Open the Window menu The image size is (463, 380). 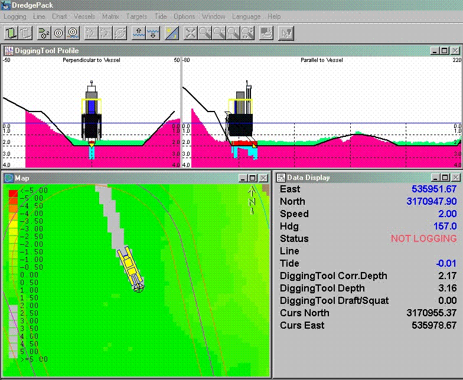214,17
